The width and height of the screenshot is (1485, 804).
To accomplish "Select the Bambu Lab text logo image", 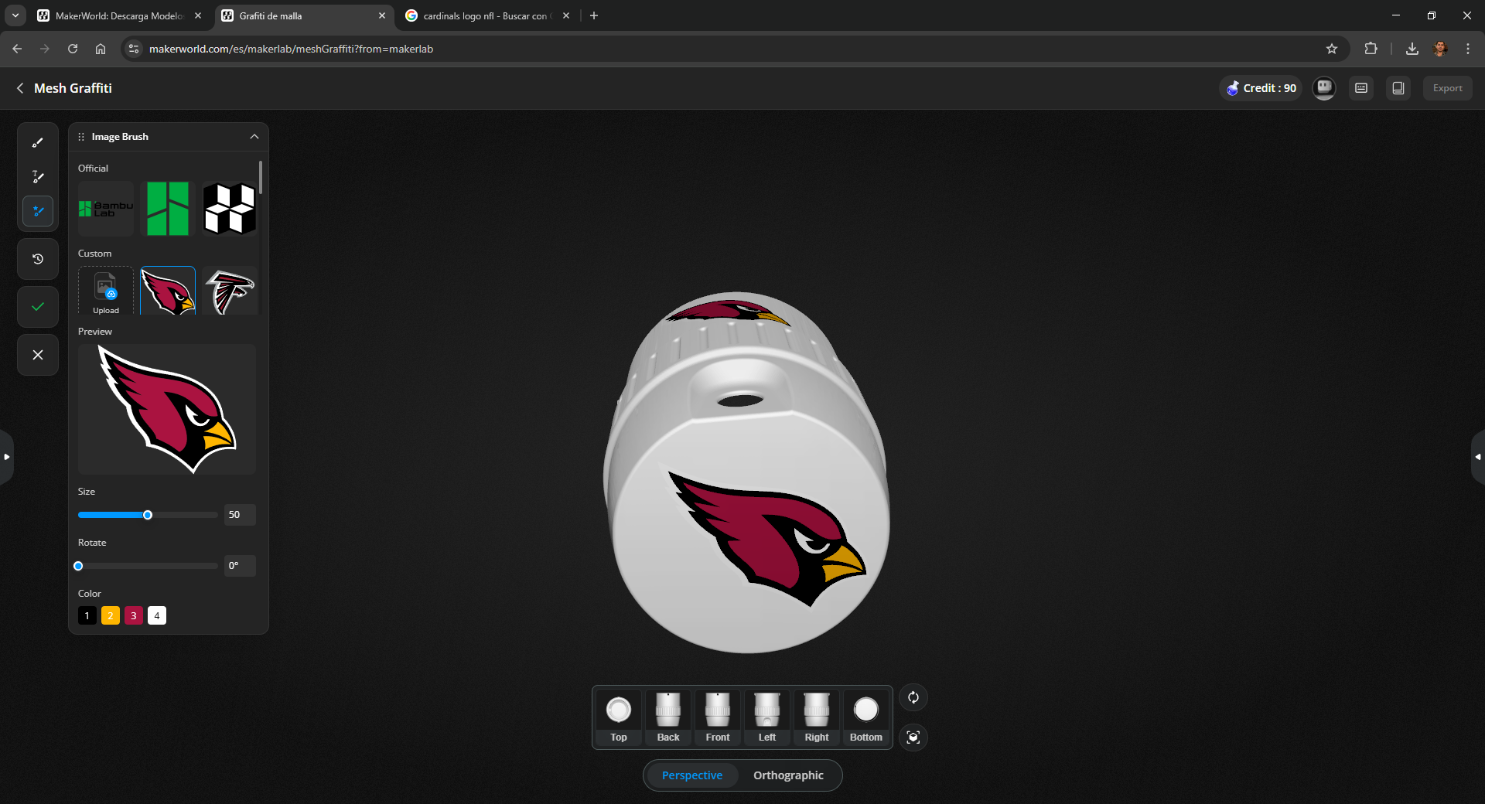I will (x=106, y=209).
